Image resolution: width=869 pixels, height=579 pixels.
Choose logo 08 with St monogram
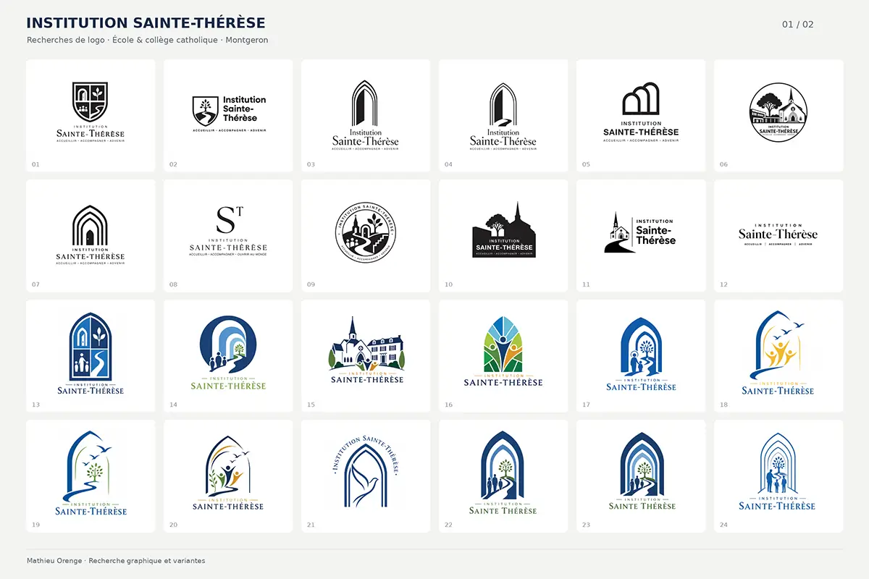(x=228, y=236)
